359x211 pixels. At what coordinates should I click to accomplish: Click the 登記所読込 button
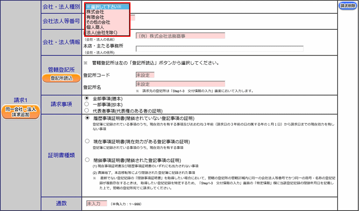[x=61, y=78]
